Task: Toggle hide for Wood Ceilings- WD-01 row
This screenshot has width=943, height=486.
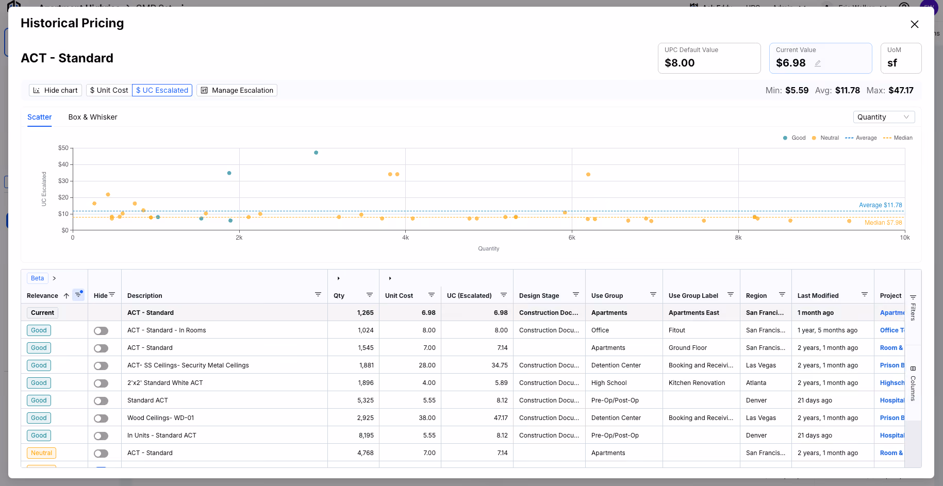Action: coord(101,418)
